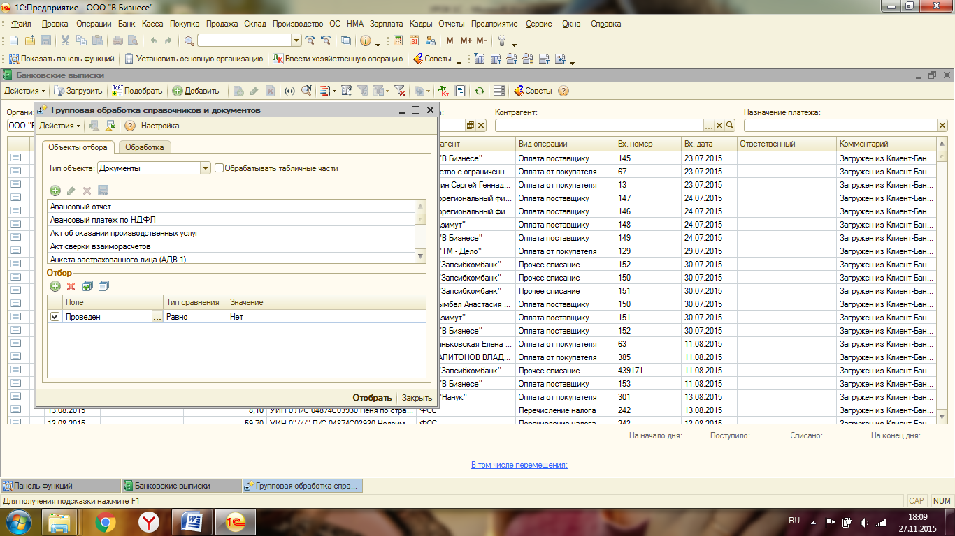Open the Зарплата menu

point(386,24)
